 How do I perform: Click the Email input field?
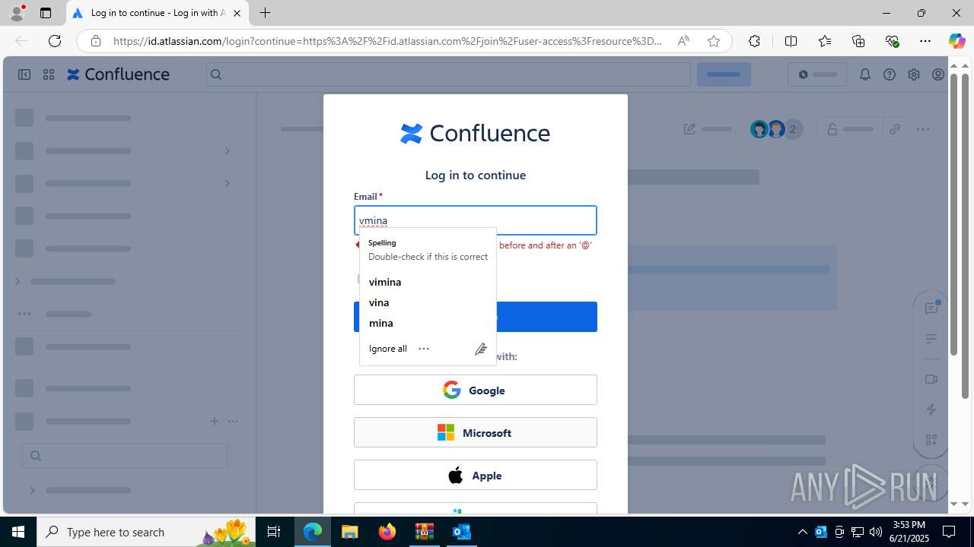pos(476,220)
